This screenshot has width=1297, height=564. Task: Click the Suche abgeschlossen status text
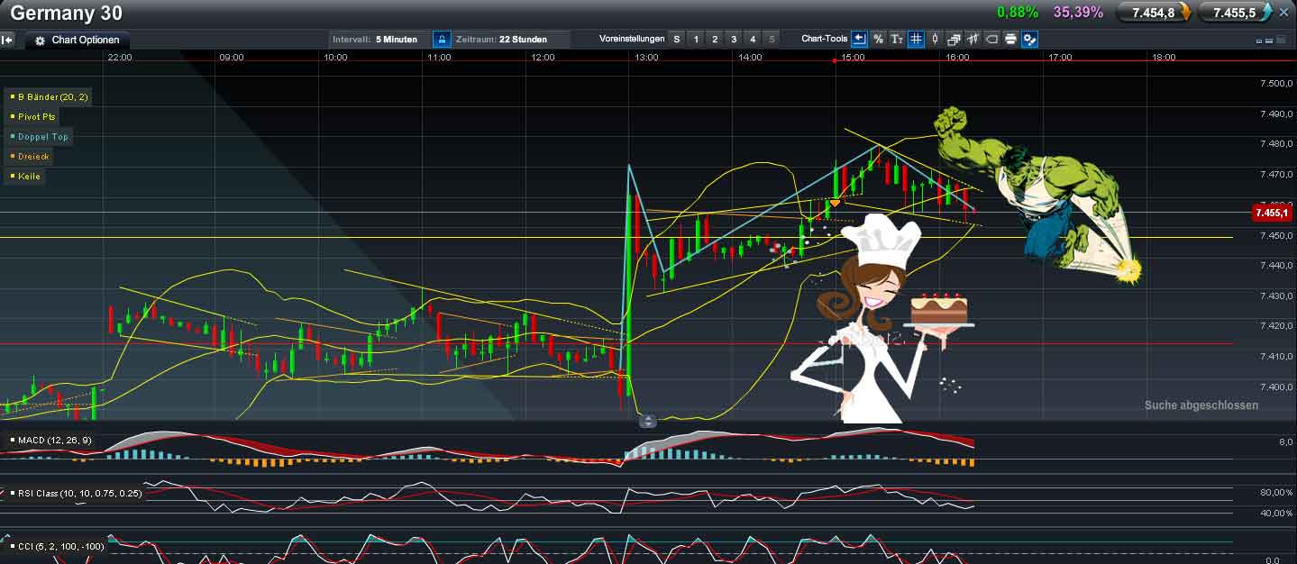pos(1201,405)
